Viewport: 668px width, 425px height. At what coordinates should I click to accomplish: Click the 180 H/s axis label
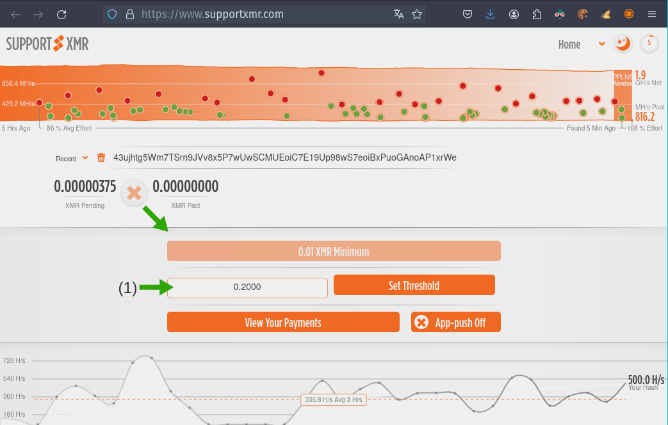(14, 414)
